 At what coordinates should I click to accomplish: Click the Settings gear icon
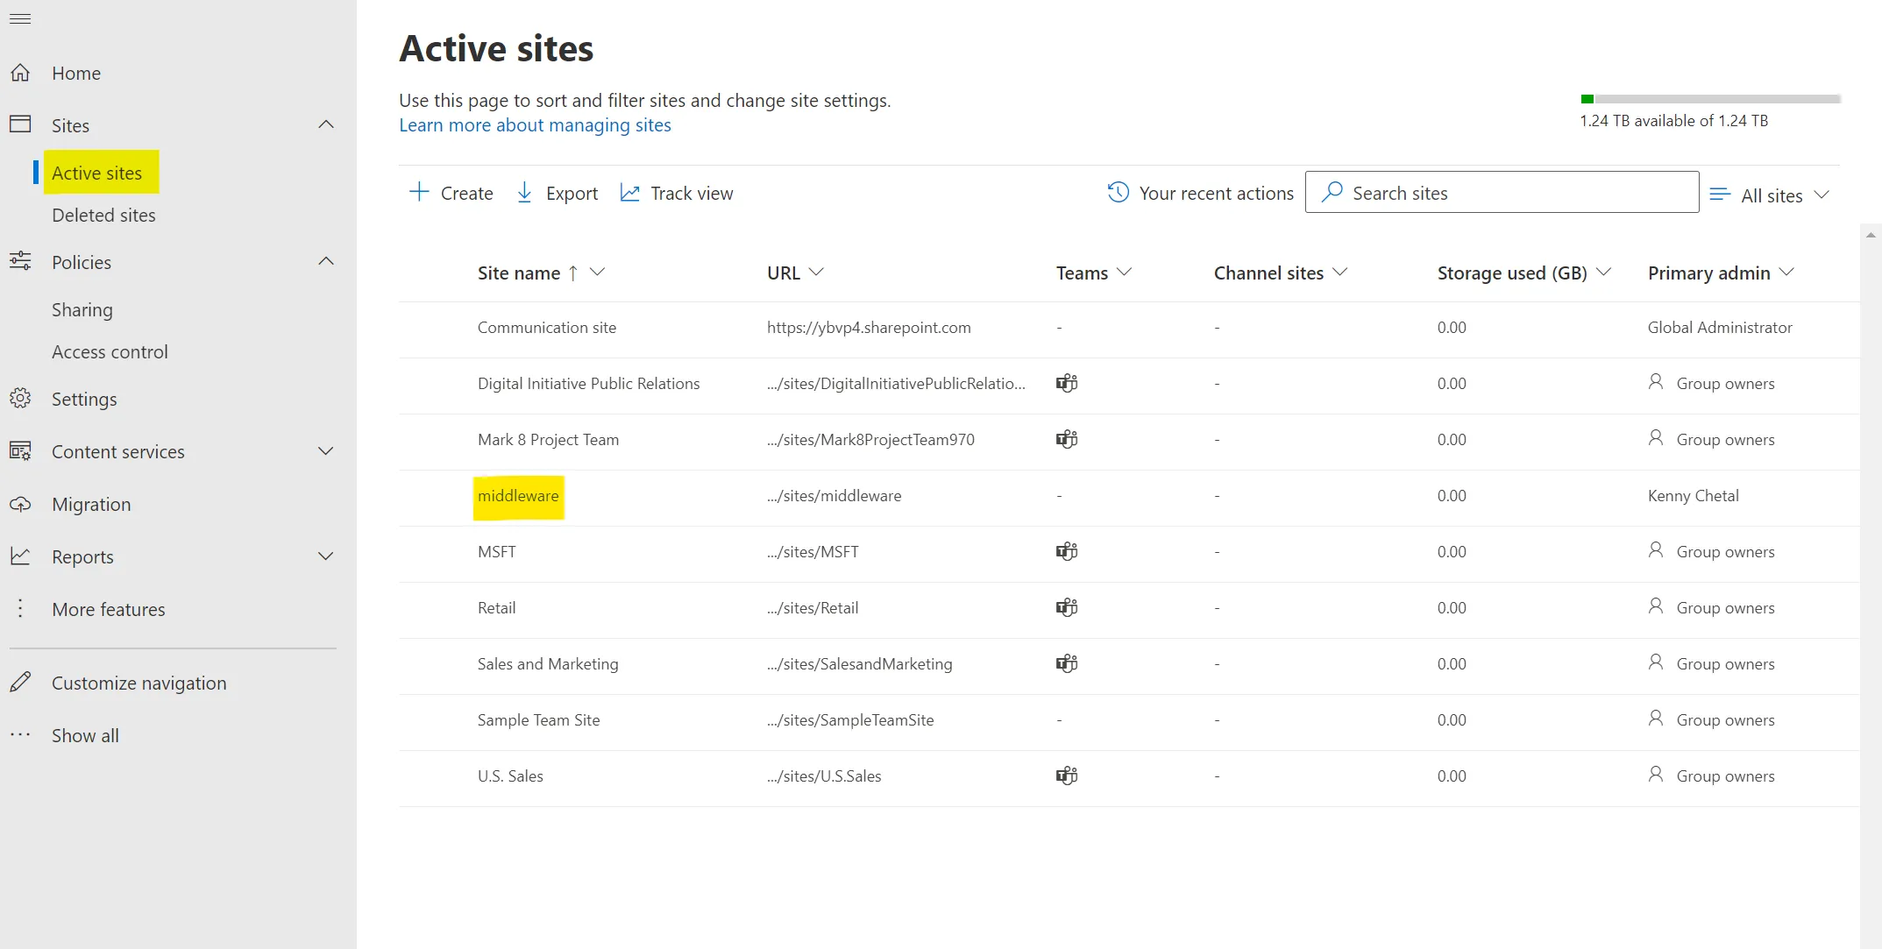(20, 399)
